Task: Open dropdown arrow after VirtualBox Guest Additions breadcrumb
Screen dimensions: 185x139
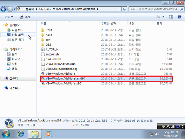Action: click(98, 9)
